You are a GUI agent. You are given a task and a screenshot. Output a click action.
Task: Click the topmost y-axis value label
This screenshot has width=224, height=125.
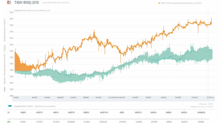(x=12, y=13)
